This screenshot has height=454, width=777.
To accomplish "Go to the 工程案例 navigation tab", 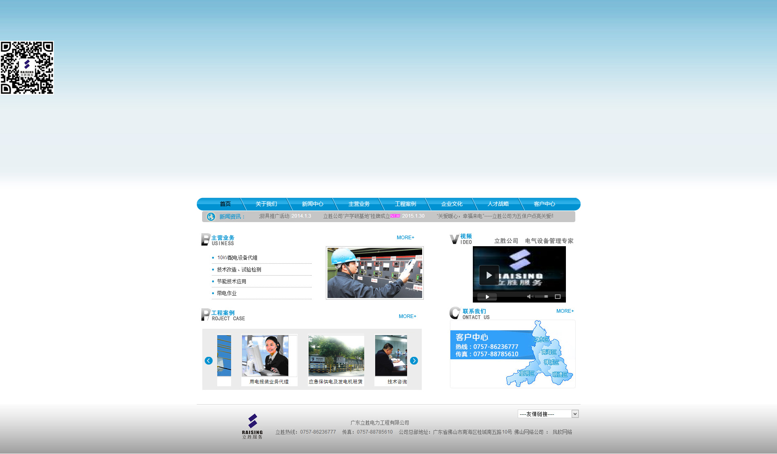I will click(x=405, y=204).
